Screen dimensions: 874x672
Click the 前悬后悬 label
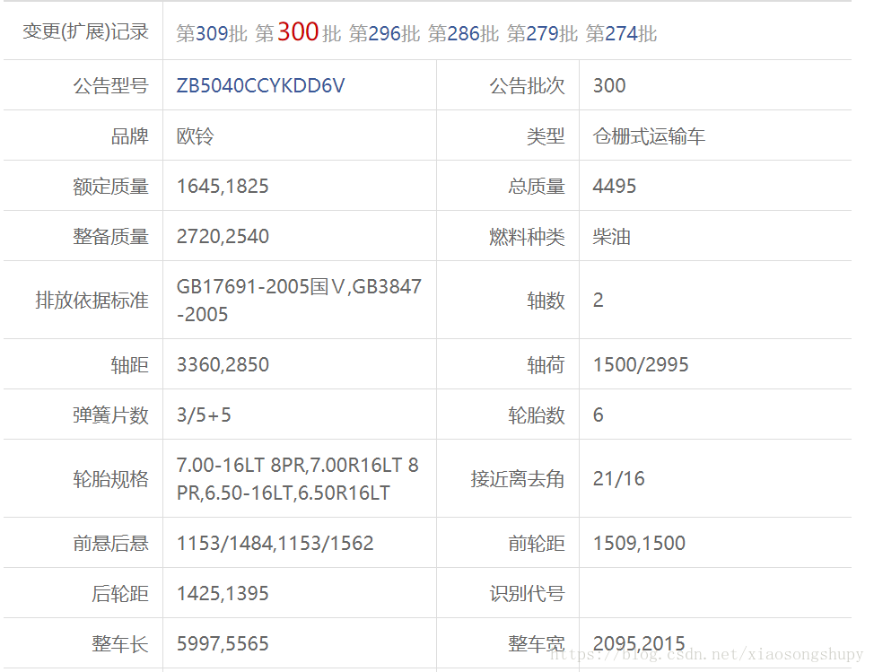pyautogui.click(x=111, y=544)
